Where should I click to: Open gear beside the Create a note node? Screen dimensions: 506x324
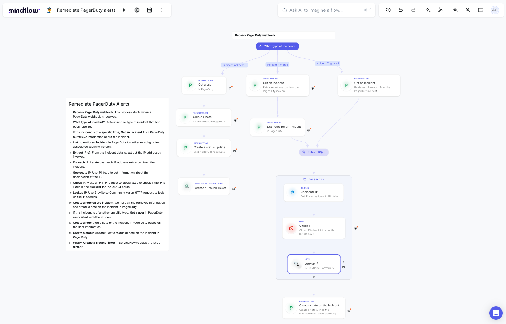click(235, 120)
